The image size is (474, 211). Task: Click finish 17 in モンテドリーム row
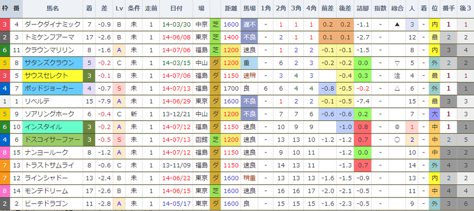click(89, 191)
